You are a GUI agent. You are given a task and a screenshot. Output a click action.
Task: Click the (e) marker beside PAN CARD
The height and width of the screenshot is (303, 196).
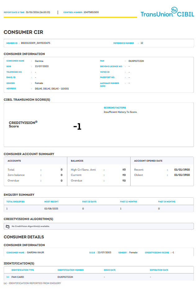8,277
